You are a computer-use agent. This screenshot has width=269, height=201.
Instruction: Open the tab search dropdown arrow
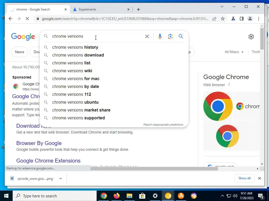(222, 7)
